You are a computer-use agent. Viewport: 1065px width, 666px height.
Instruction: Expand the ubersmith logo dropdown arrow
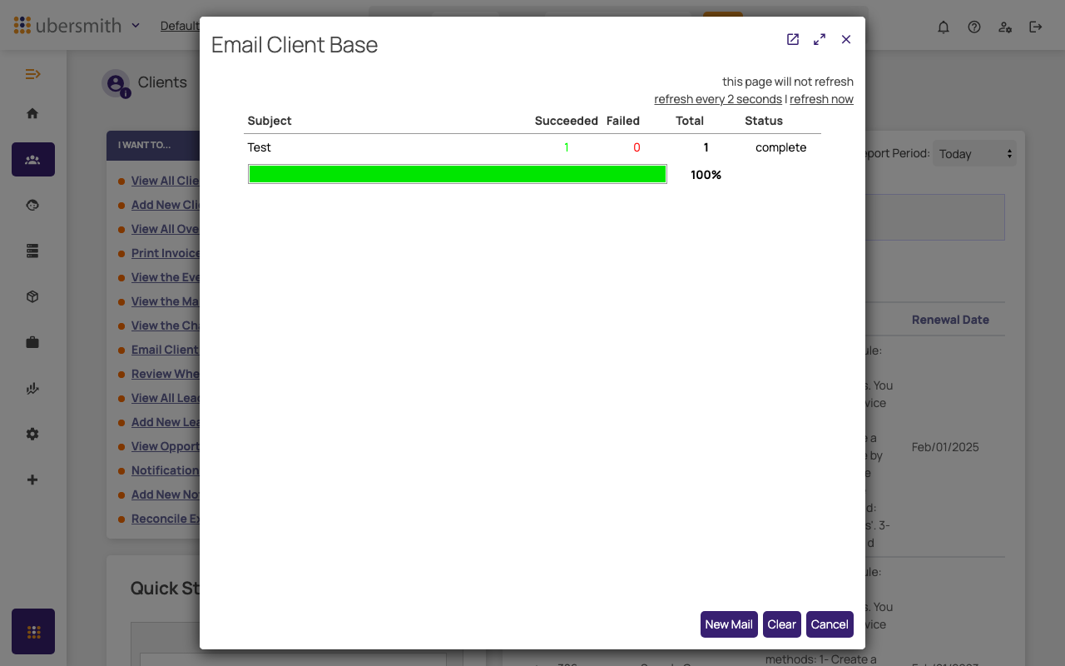tap(136, 26)
